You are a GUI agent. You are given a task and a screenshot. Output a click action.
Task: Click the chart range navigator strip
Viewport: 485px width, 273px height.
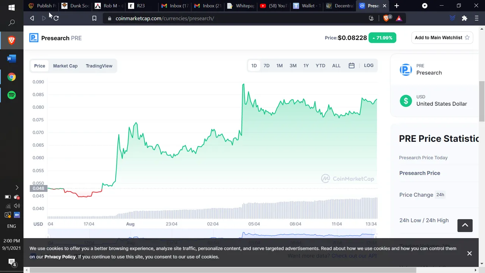click(x=212, y=234)
